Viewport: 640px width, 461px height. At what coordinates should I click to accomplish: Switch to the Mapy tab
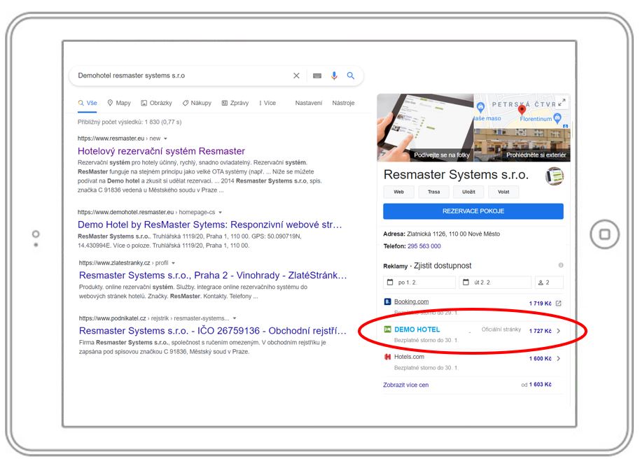pos(119,103)
